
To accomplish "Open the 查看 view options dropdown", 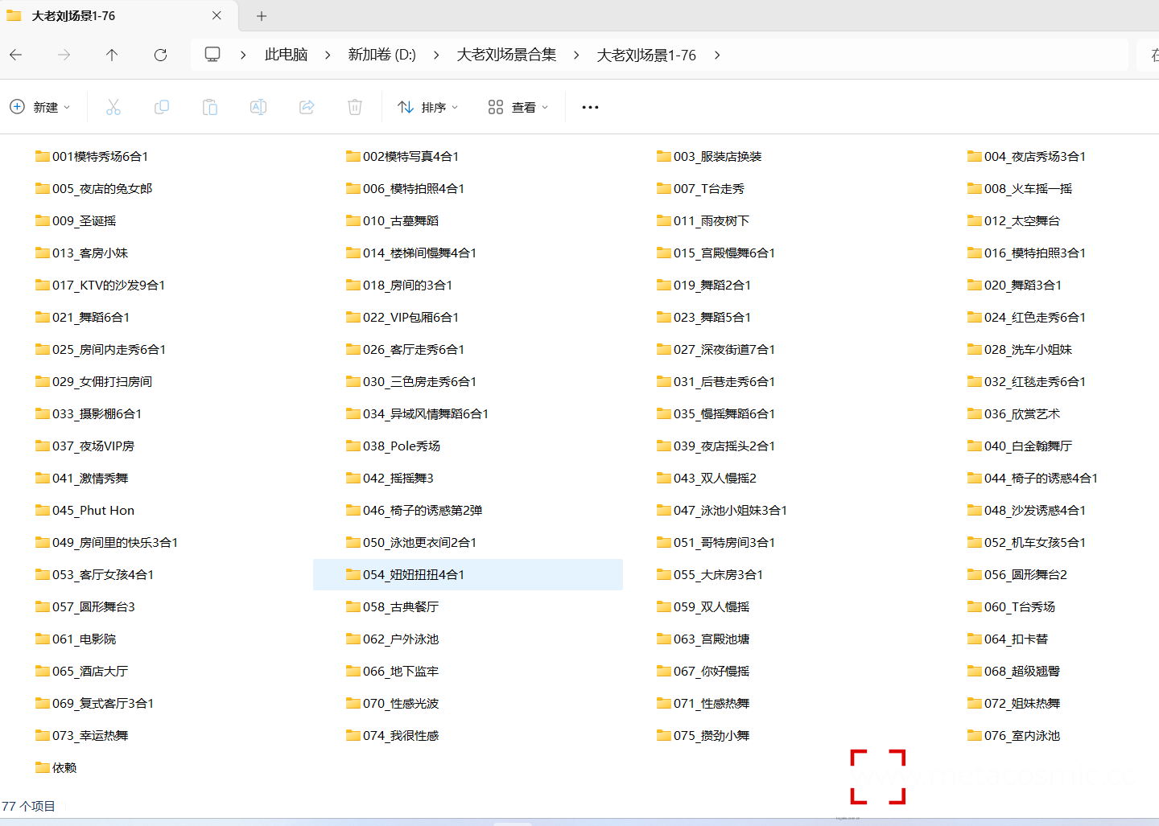I will [518, 107].
